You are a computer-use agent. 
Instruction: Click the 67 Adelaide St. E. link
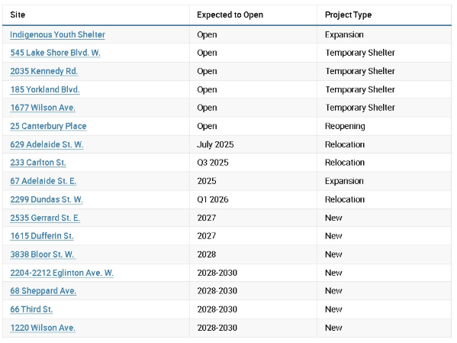(43, 181)
